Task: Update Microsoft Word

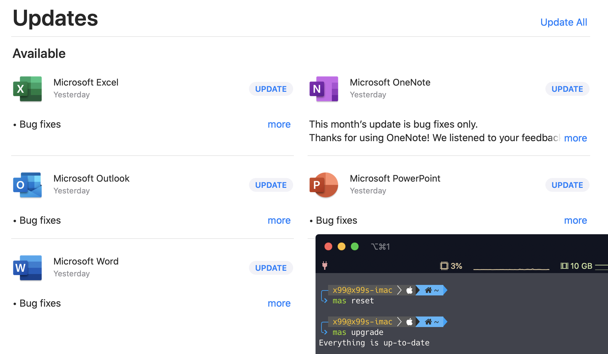Action: pyautogui.click(x=271, y=268)
